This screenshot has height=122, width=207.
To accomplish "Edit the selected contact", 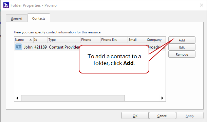I will click(182, 47).
